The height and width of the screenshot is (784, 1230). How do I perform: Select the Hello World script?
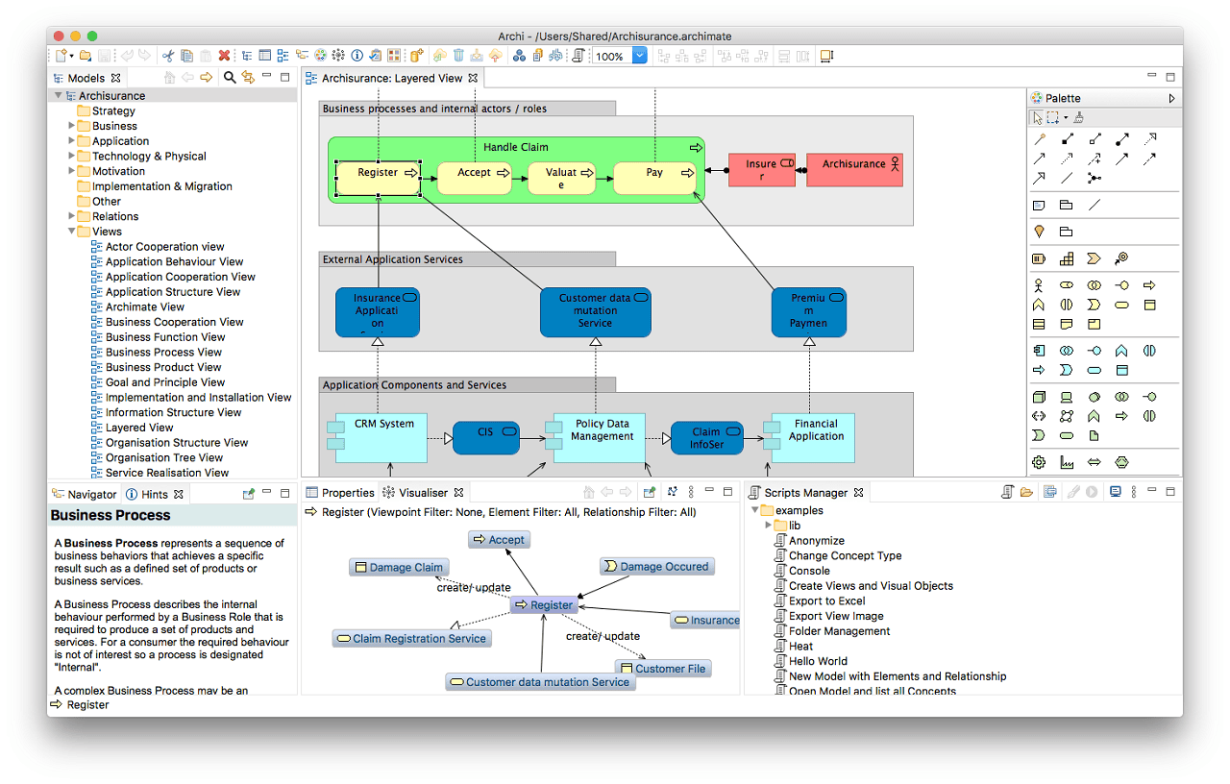point(818,661)
